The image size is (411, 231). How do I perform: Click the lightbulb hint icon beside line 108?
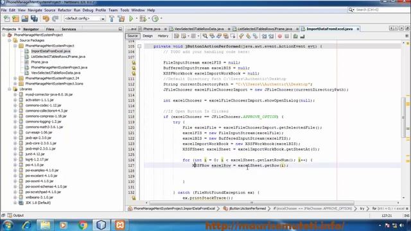point(134,63)
